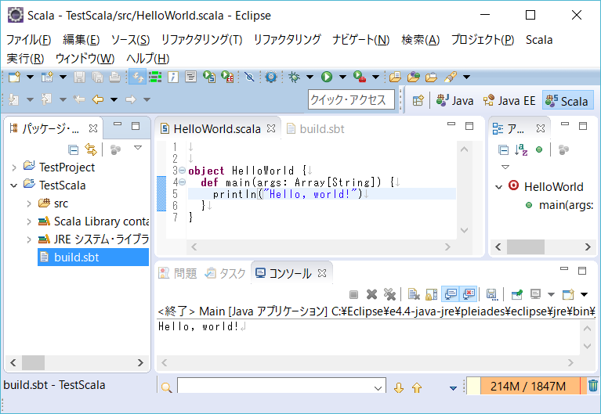Toggle Link with Editor in Package Explorer

point(91,149)
